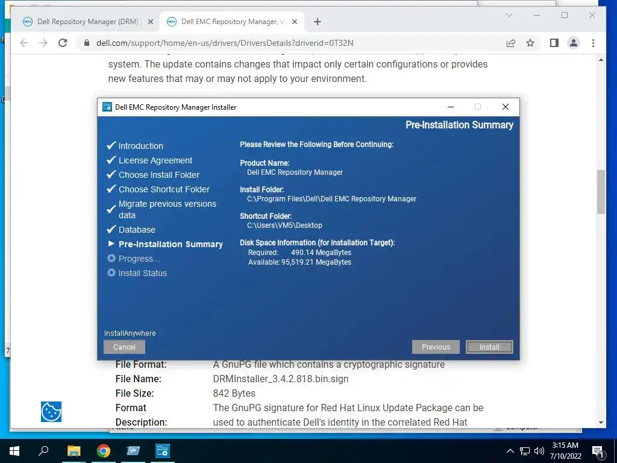Viewport: 617px width, 463px height.
Task: Click the page scrollbar down arrow
Action: tap(601, 423)
